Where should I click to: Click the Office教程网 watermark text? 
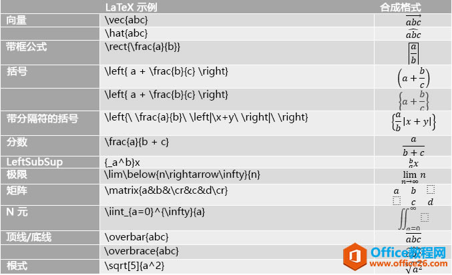pos(411,253)
